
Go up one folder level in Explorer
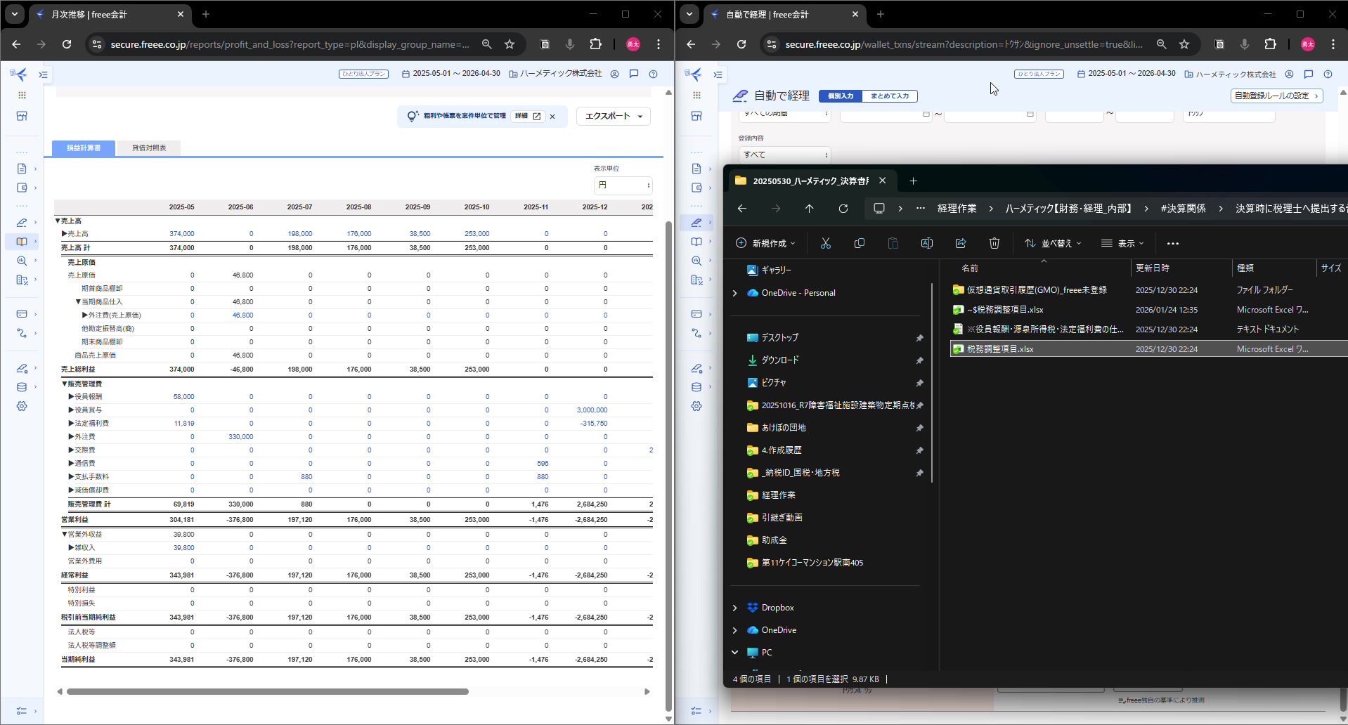[810, 209]
